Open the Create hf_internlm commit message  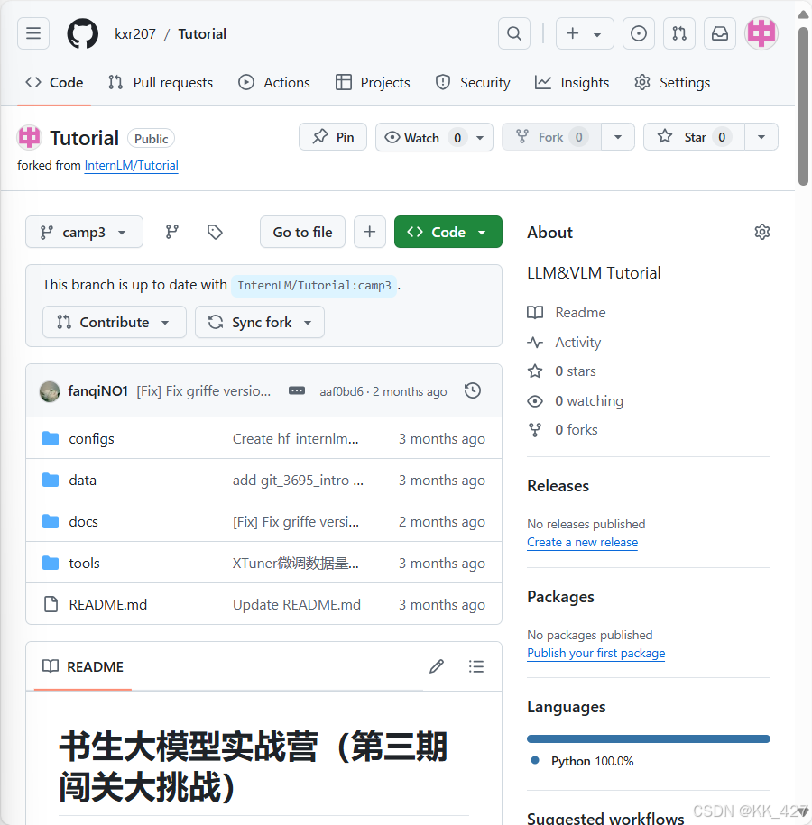tap(295, 439)
